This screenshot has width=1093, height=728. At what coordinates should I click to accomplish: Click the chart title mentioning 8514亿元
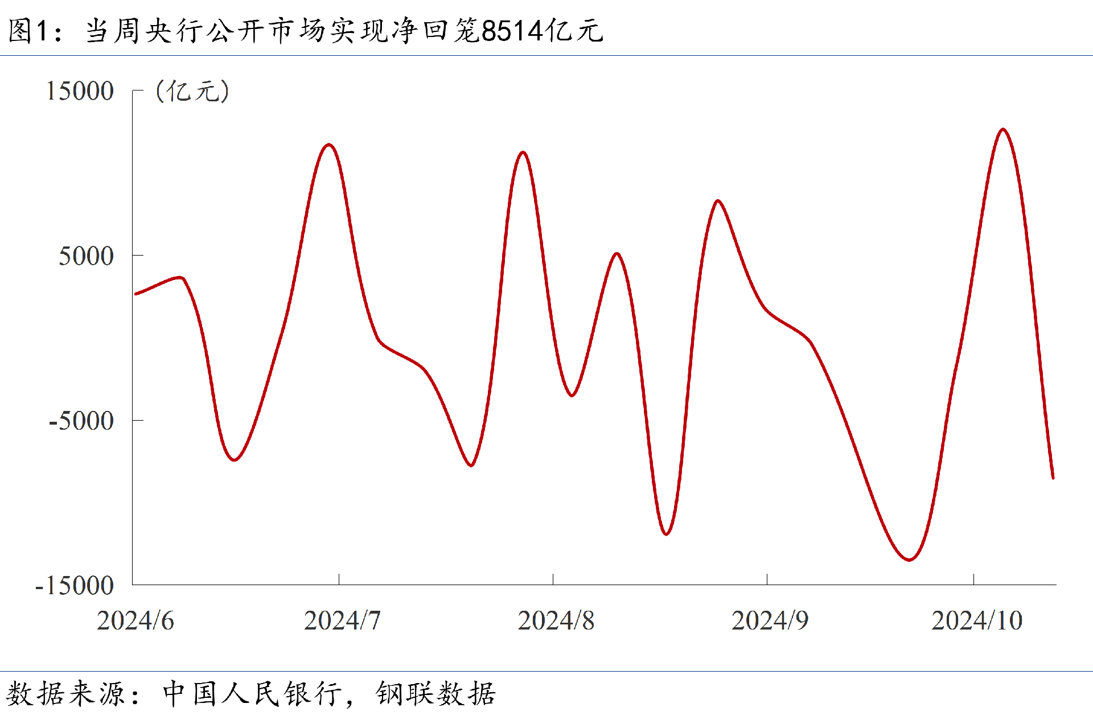pyautogui.click(x=306, y=31)
